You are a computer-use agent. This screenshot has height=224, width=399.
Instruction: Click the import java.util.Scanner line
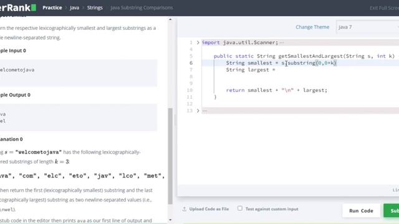coord(240,42)
